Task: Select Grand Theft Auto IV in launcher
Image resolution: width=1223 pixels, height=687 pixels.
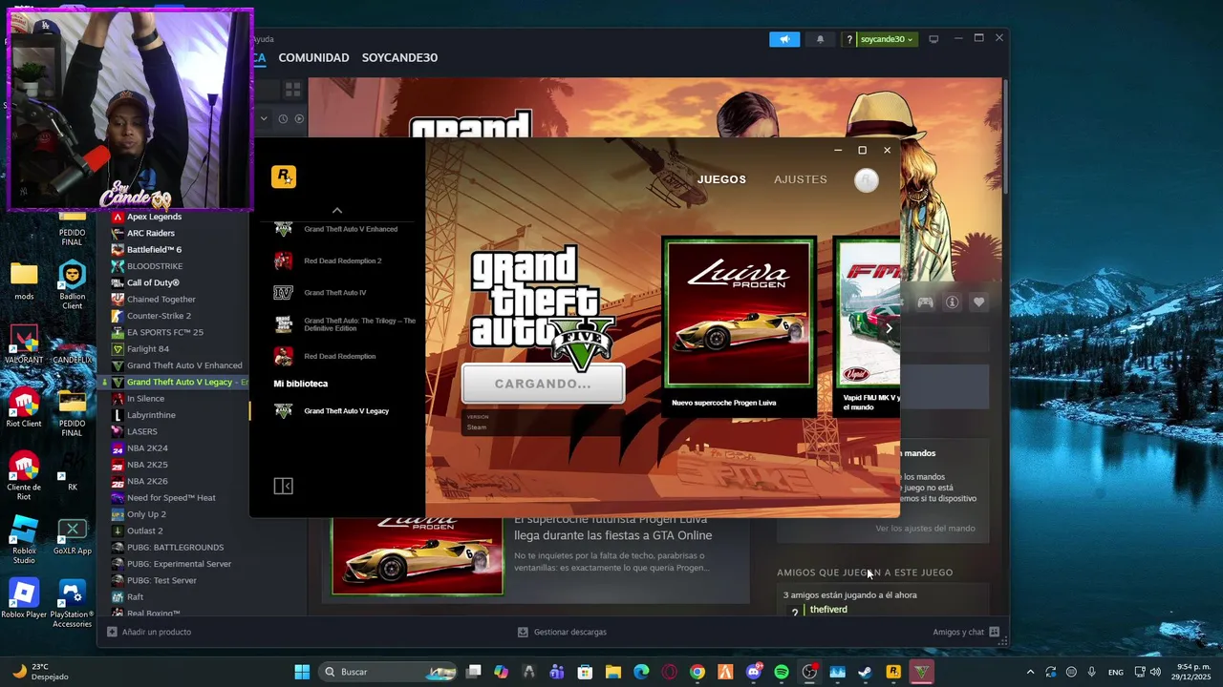Action: click(320, 293)
